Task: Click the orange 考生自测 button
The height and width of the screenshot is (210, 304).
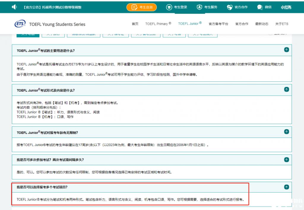Action: point(142,7)
